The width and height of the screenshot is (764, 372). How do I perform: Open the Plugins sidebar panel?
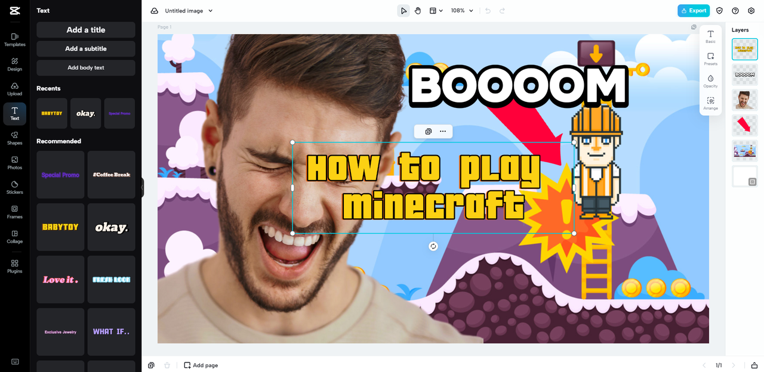(14, 266)
